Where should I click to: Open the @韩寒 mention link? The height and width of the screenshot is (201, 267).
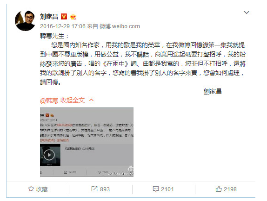(49, 100)
